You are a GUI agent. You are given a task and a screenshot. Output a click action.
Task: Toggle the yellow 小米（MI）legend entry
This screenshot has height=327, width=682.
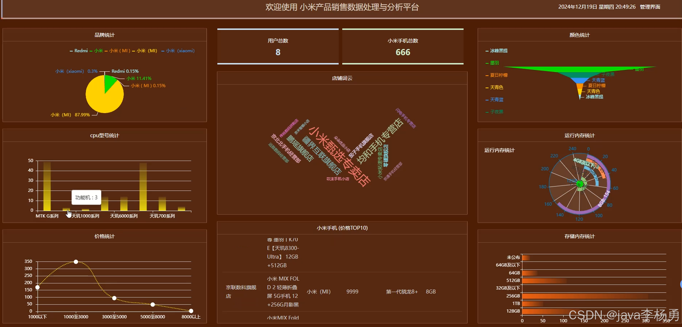coord(145,51)
